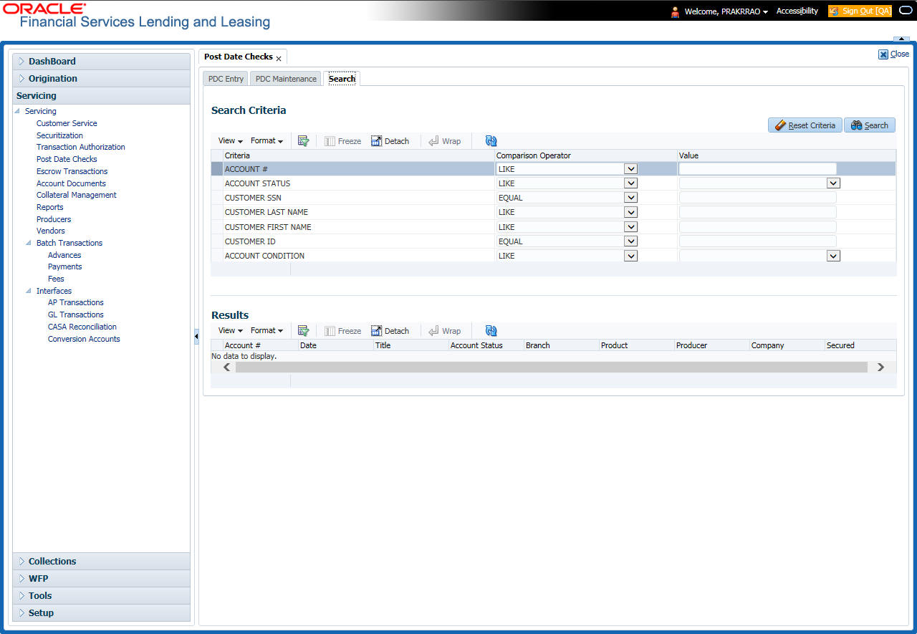Screen dimensions: 917x634
Task: Open Escrow Transactions in tree
Action: [72, 171]
